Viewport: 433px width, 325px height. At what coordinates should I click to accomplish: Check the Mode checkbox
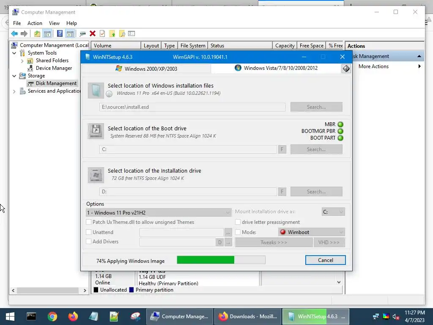pos(238,232)
